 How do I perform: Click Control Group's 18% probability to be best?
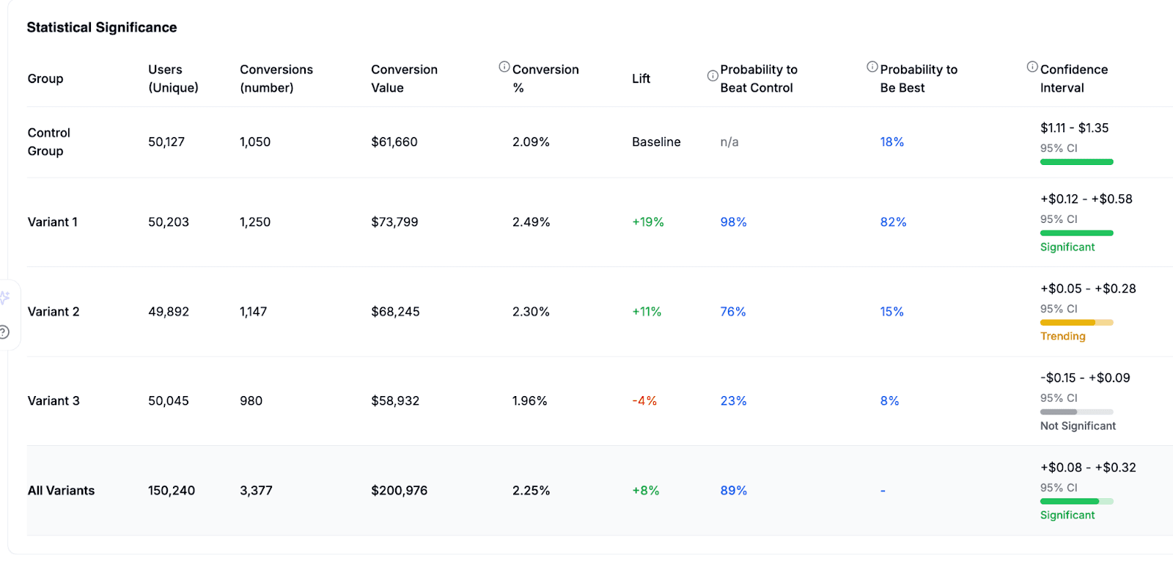tap(891, 142)
